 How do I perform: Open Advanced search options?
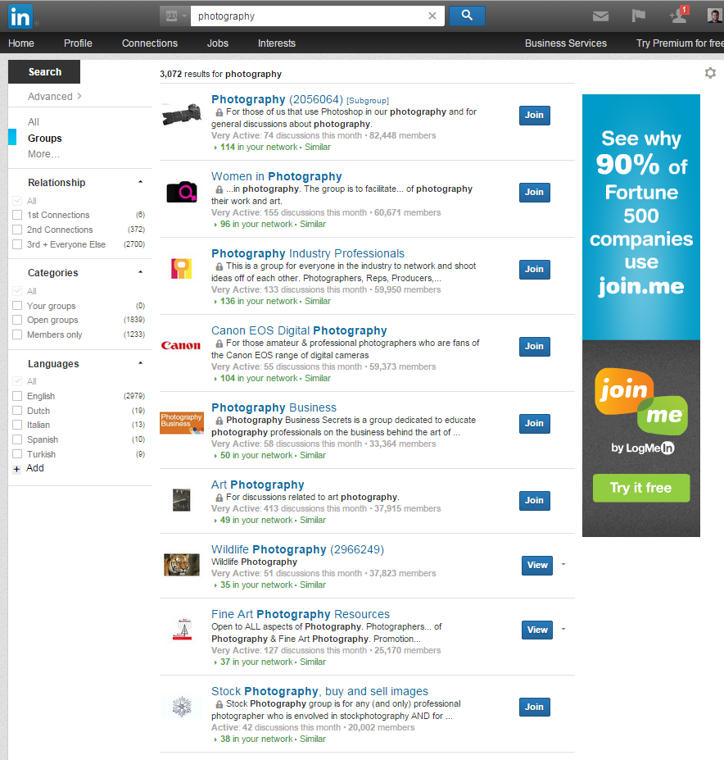tap(54, 97)
